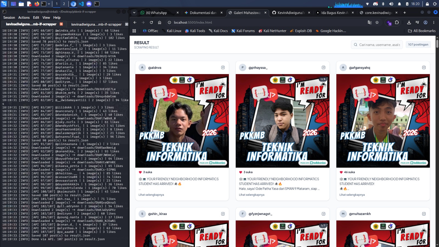Open the All Bookmarks folder
The image size is (439, 247).
pyautogui.click(x=422, y=31)
